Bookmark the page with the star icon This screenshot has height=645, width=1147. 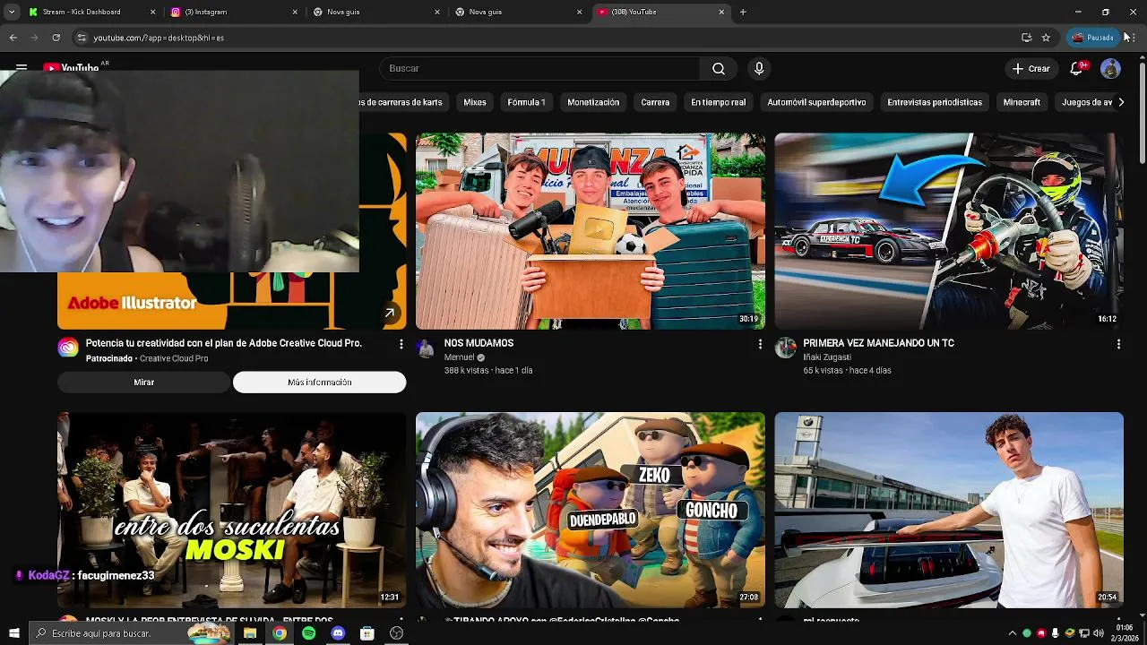point(1046,38)
